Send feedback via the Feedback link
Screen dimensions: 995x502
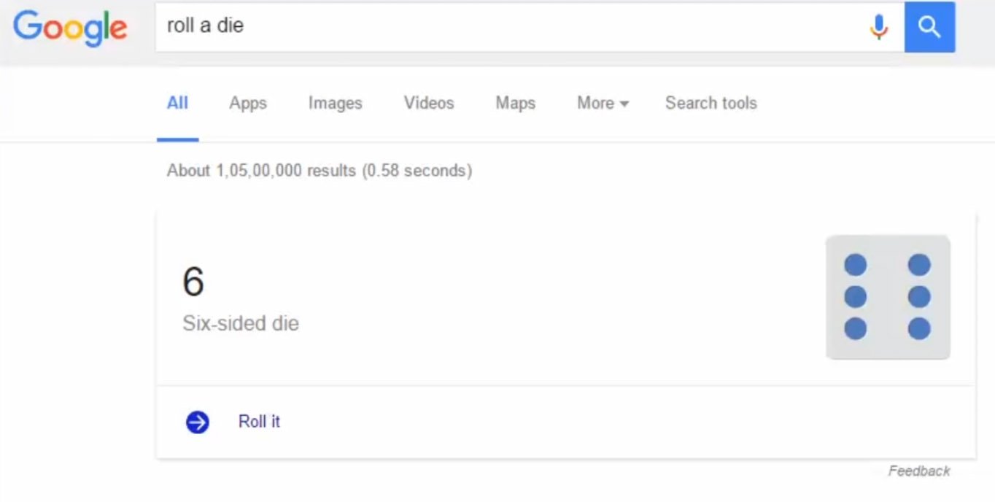[918, 471]
